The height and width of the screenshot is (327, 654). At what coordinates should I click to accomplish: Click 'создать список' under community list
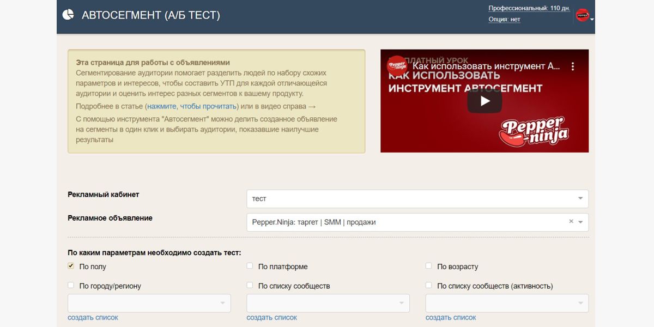pyautogui.click(x=271, y=318)
